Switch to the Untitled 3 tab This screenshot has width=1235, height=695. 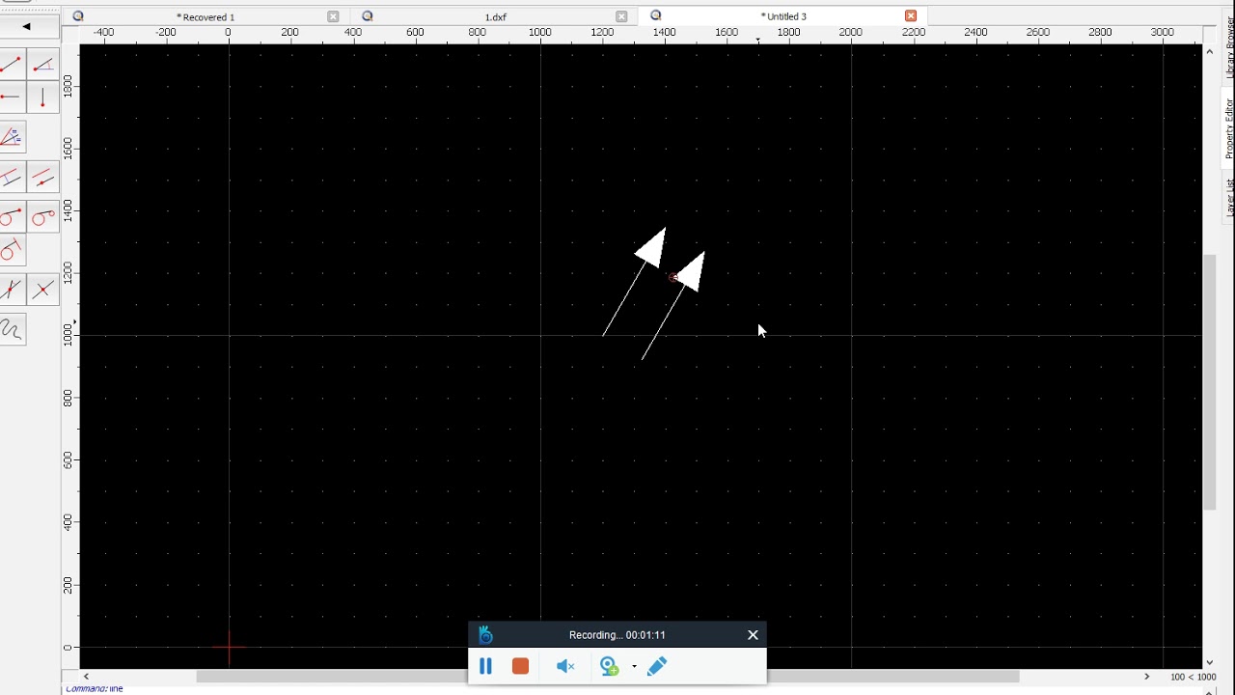click(x=783, y=16)
